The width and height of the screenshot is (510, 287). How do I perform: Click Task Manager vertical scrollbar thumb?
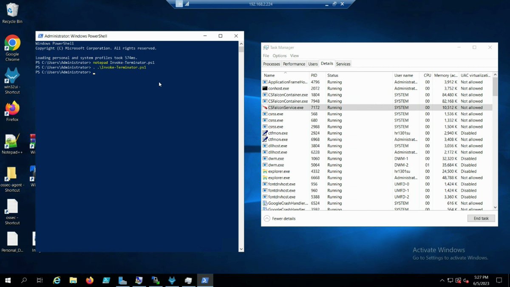coord(495,86)
